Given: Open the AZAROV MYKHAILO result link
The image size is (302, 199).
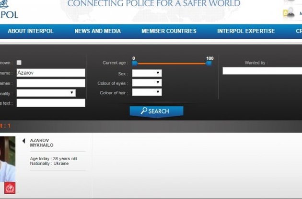Looking at the screenshot, I should tap(42, 143).
